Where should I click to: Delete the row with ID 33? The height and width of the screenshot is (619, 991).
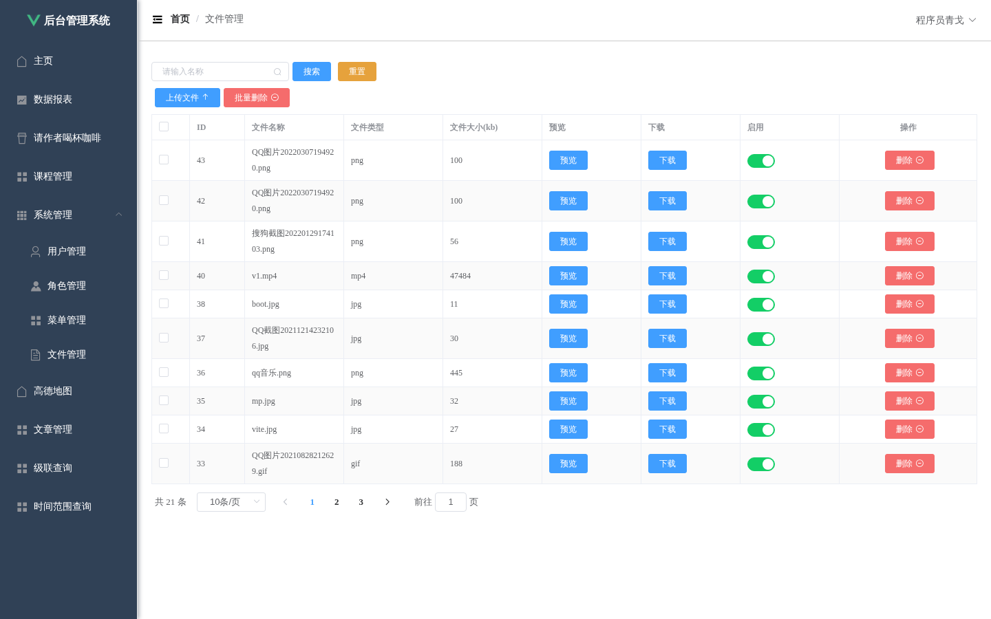pyautogui.click(x=910, y=464)
